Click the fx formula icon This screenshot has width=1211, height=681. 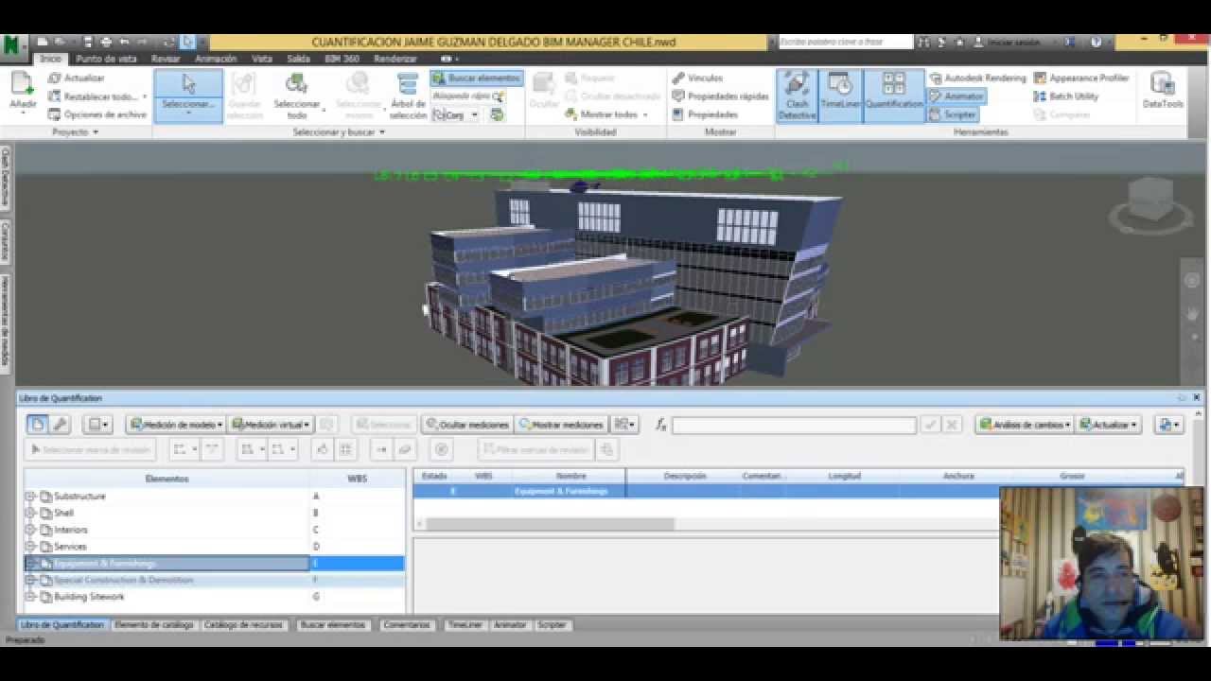tap(660, 425)
